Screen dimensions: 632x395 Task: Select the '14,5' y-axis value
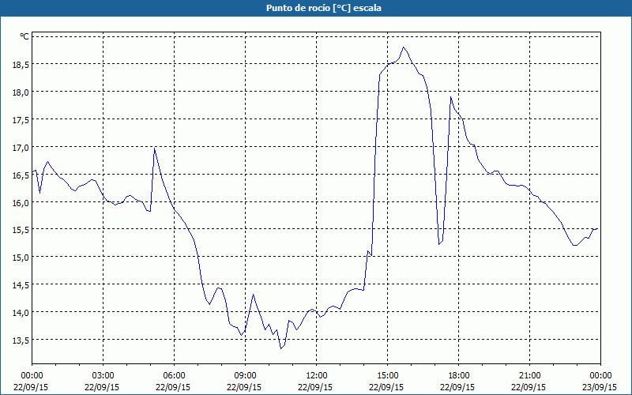(21, 285)
